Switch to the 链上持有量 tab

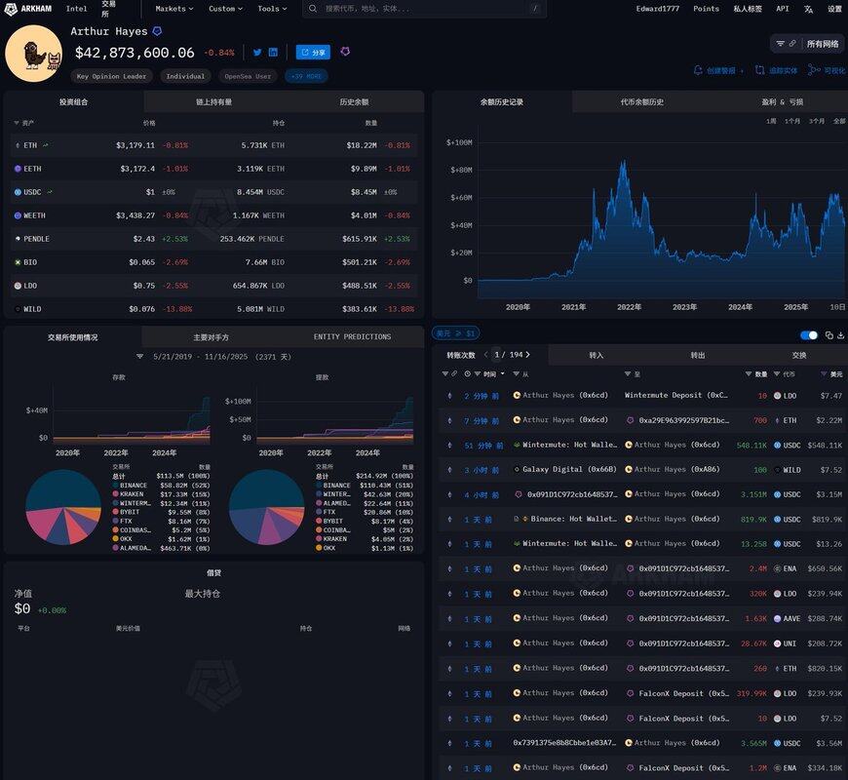tap(213, 101)
